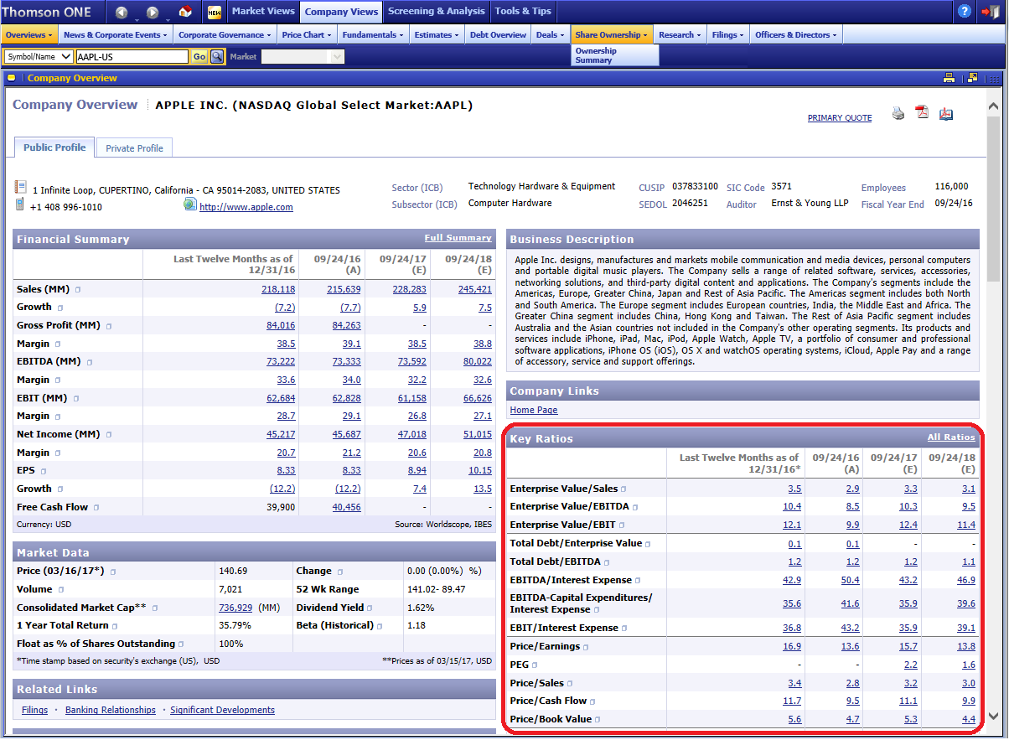Go back with the left arrow button
Image resolution: width=1009 pixels, height=740 pixels.
pyautogui.click(x=122, y=12)
